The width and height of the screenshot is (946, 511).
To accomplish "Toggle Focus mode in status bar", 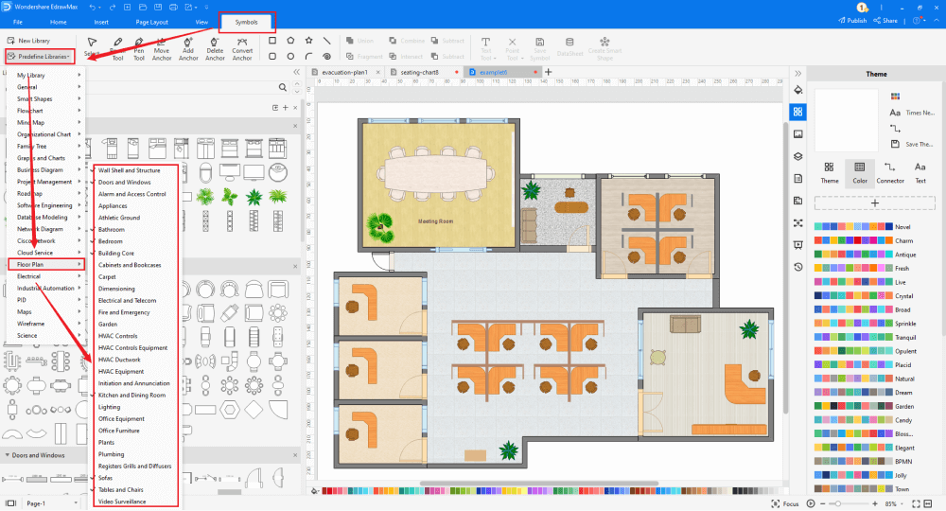I will coord(785,503).
